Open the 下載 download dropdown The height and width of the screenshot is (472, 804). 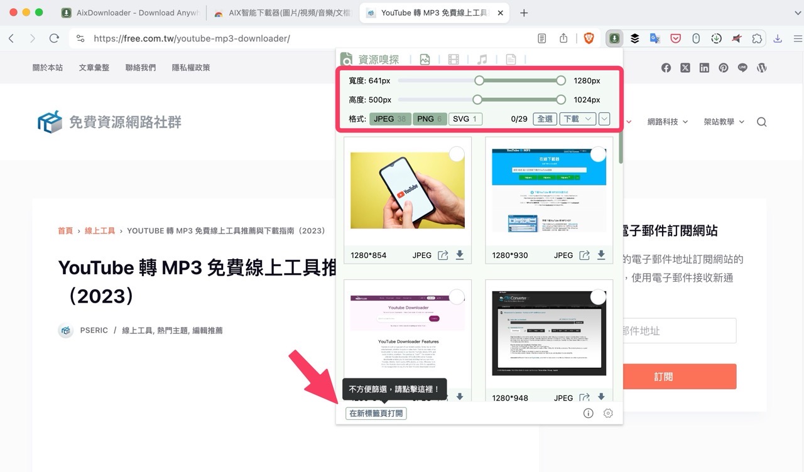pos(577,119)
